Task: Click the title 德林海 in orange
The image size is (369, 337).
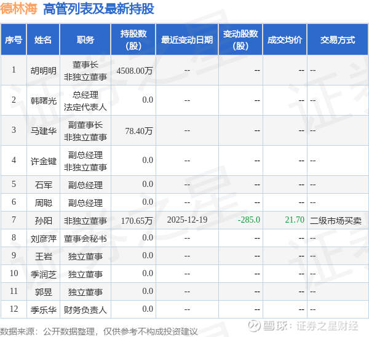Action: (18, 9)
